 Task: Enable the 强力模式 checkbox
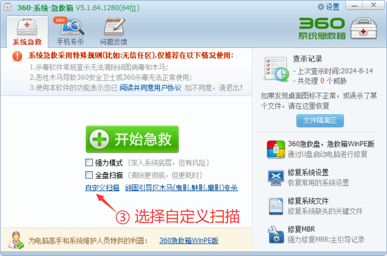click(x=89, y=162)
